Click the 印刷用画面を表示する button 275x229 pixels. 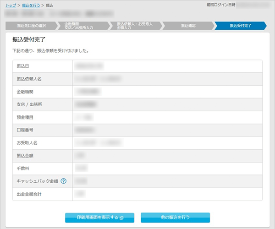(99, 218)
